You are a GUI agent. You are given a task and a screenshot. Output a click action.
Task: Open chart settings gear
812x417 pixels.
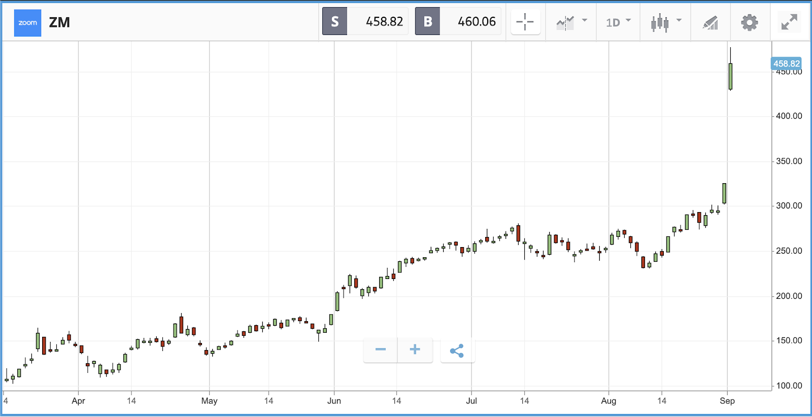coord(750,22)
